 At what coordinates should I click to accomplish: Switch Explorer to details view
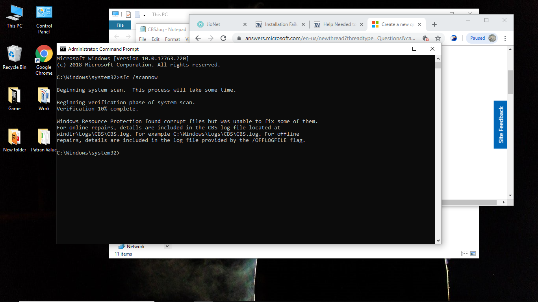(x=464, y=254)
